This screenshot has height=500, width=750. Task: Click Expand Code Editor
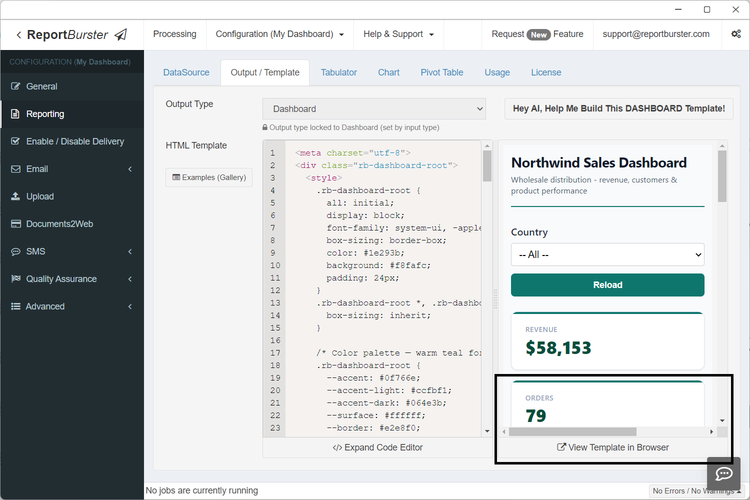pos(377,447)
